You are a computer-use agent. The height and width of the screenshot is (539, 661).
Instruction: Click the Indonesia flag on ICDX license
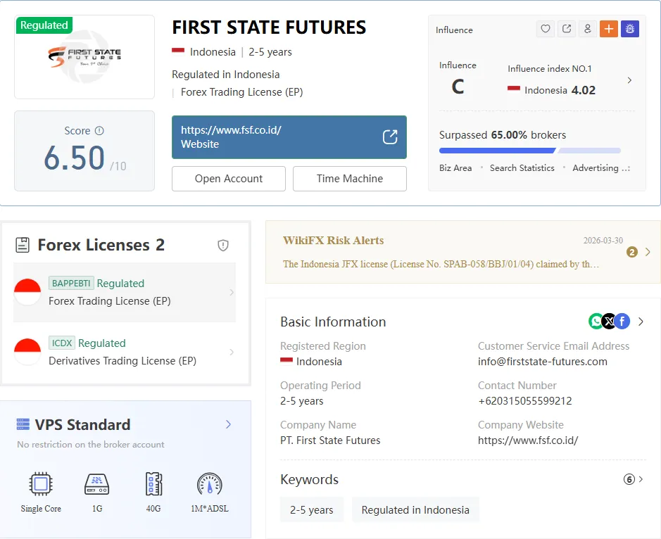click(27, 352)
